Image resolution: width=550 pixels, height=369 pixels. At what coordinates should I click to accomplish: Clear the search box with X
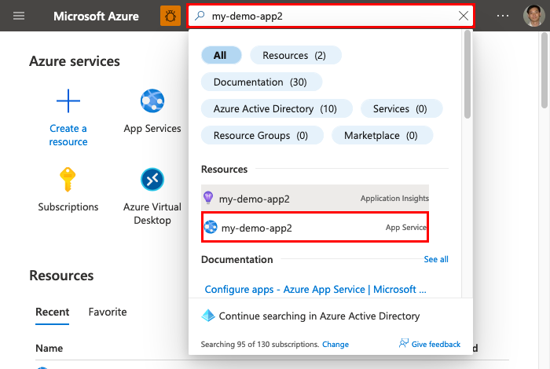click(463, 16)
